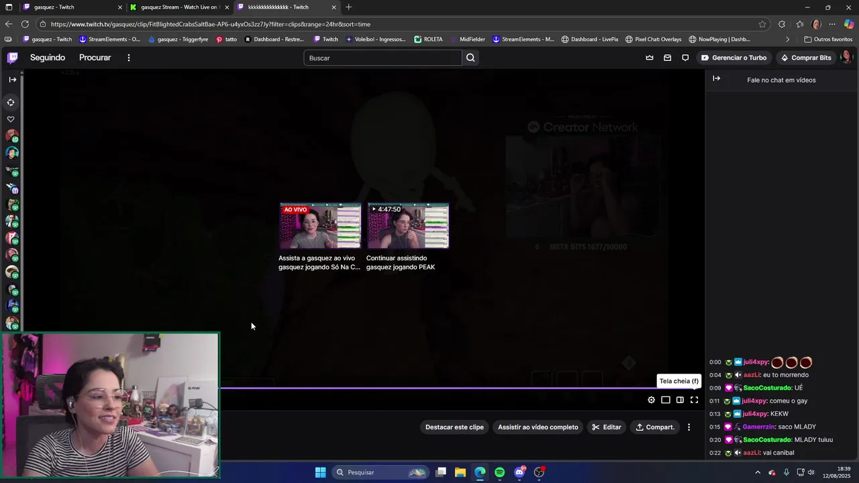
Task: Open browser extensions icon
Action: point(782,24)
